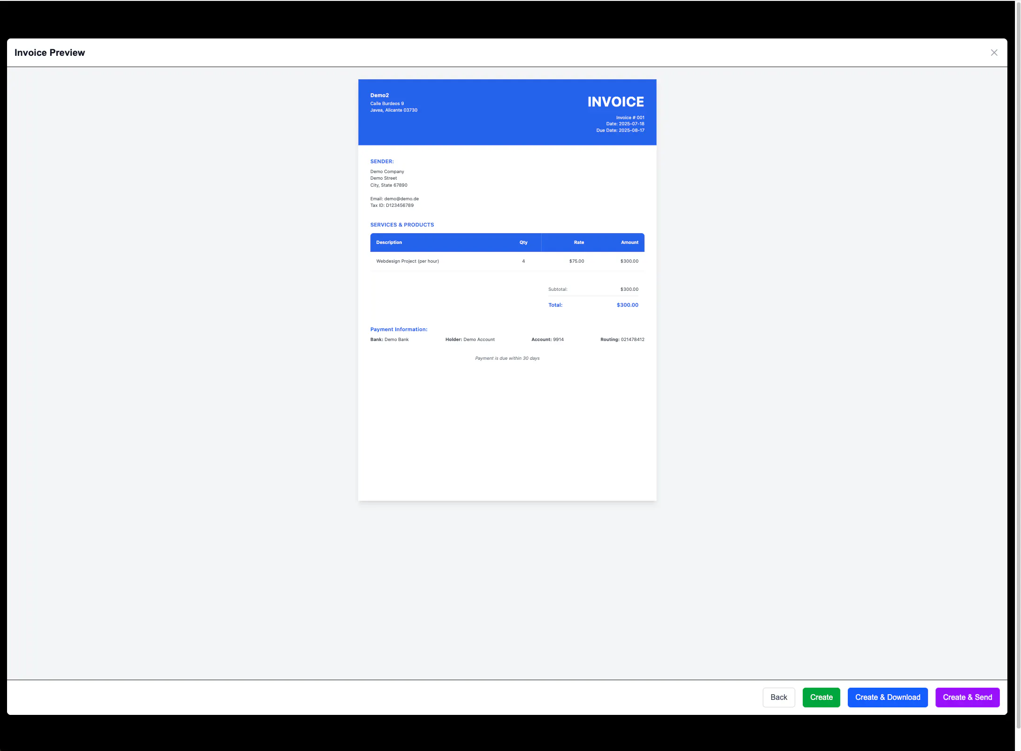The image size is (1021, 751).
Task: Click Create & Send button
Action: (967, 697)
